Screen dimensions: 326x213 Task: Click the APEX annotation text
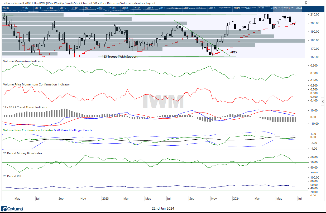coord(234,52)
